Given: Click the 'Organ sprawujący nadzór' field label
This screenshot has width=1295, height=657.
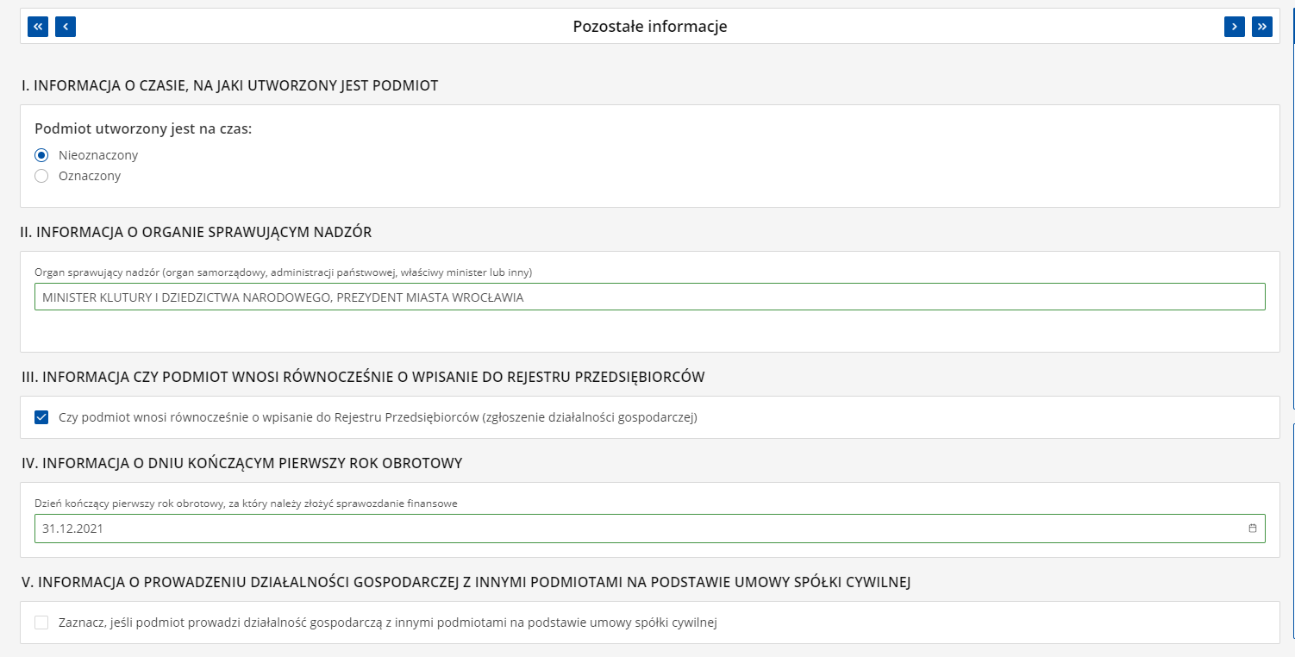Looking at the screenshot, I should coord(283,272).
